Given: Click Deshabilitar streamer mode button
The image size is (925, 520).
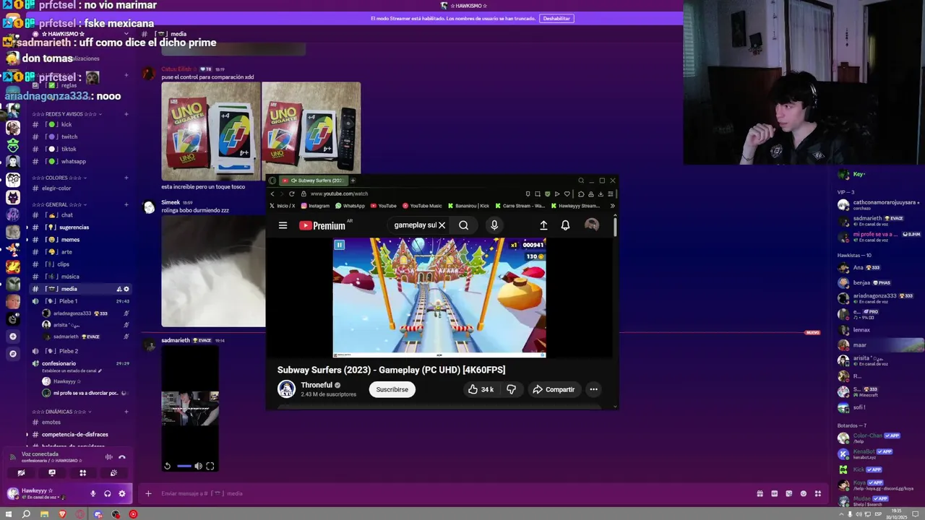Looking at the screenshot, I should click(556, 18).
